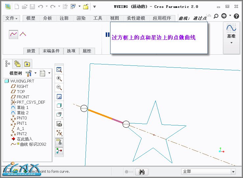
Task: Open the model tree show dropdown arrow
Action: point(49,73)
